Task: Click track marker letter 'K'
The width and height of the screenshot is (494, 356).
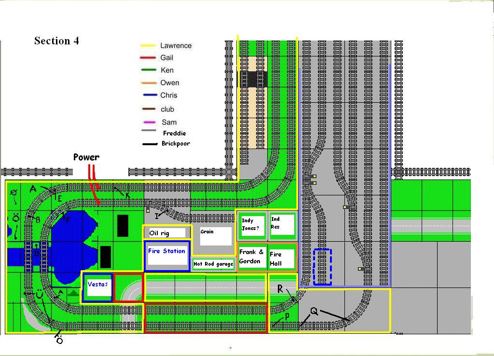Action: click(x=127, y=196)
